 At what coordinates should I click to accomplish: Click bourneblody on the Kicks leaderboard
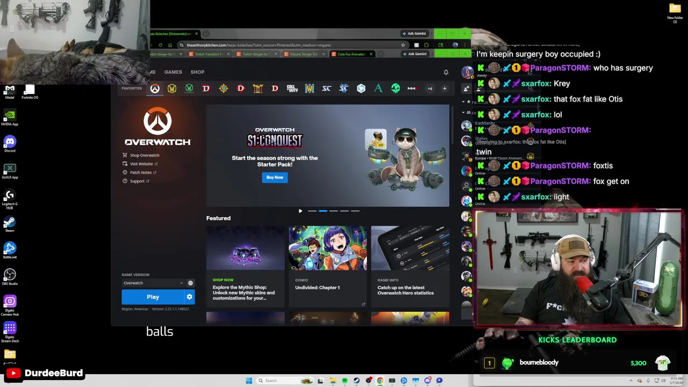[x=539, y=363]
